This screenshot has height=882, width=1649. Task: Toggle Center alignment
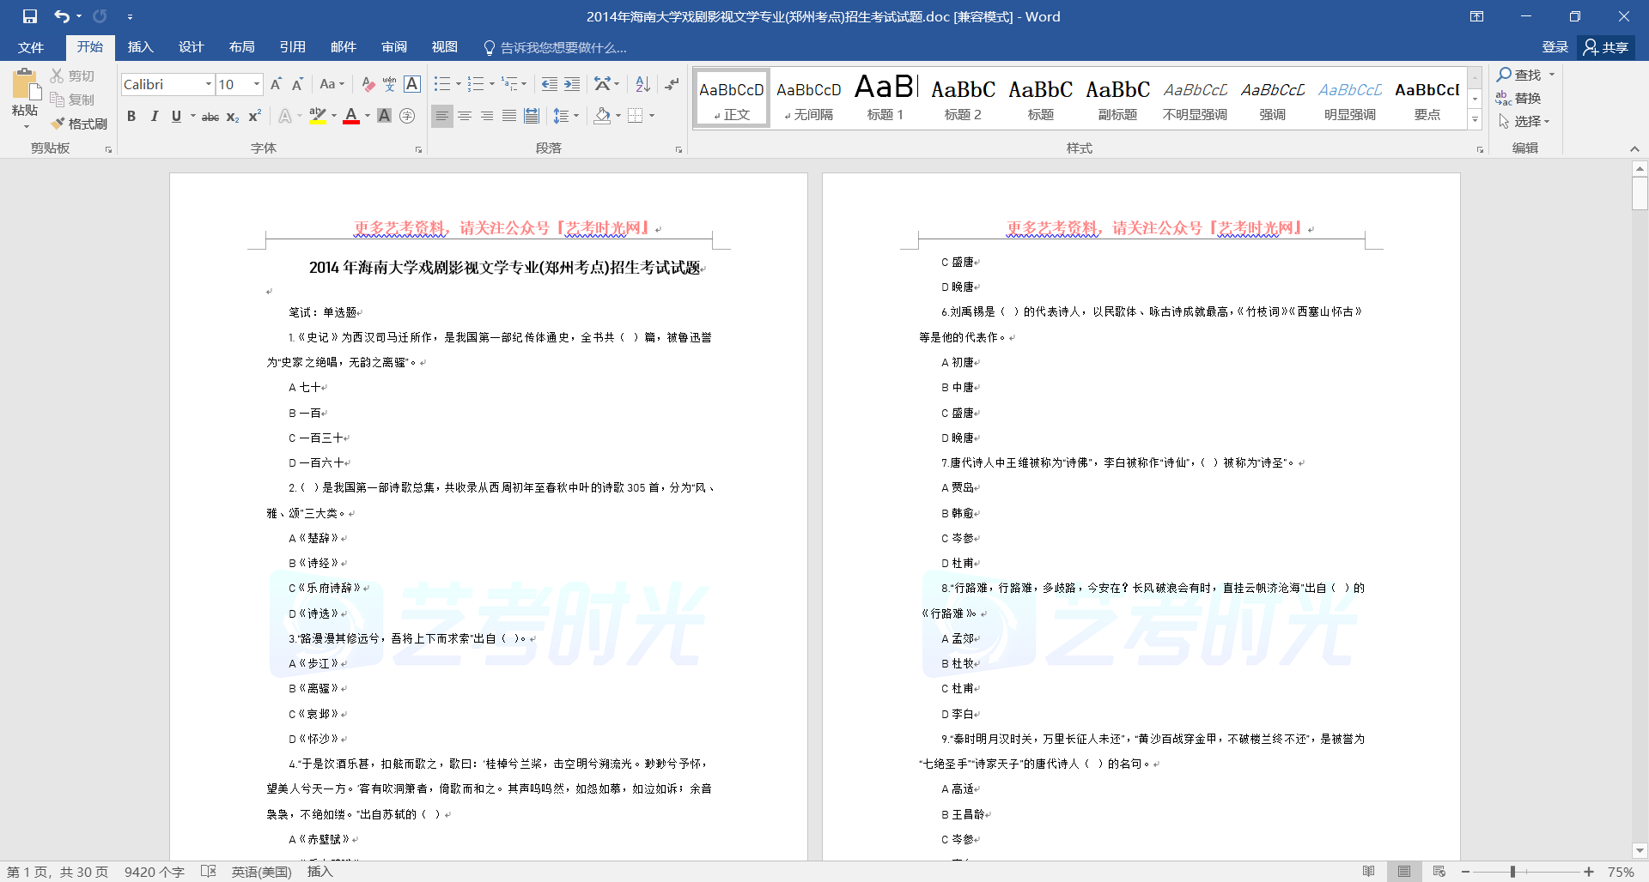[465, 116]
